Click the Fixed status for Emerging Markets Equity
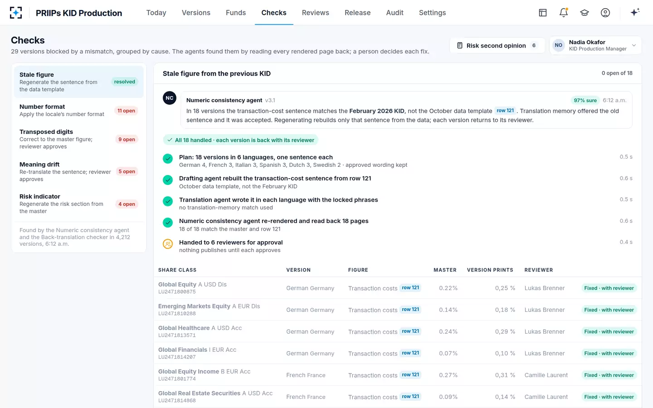The width and height of the screenshot is (653, 408). point(609,310)
